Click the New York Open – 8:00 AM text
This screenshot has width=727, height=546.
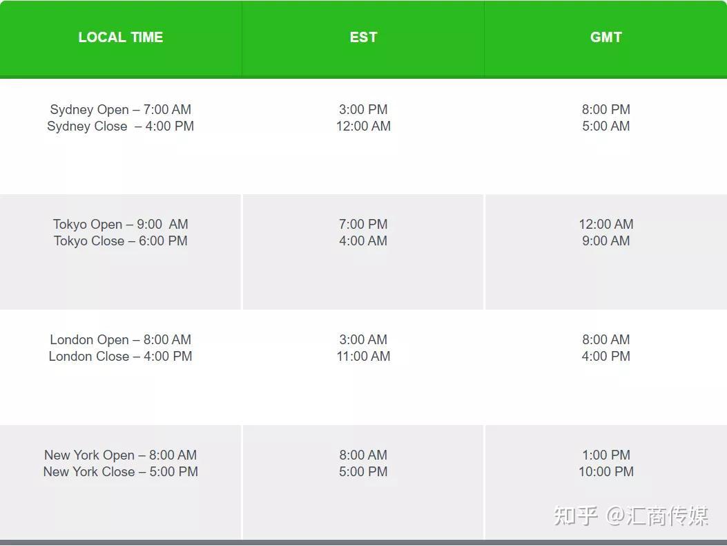tap(121, 455)
